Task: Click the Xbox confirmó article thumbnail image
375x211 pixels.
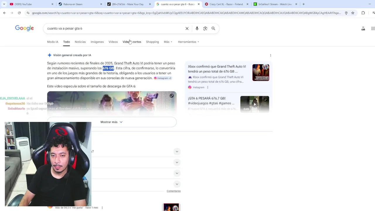Action: [x=261, y=72]
